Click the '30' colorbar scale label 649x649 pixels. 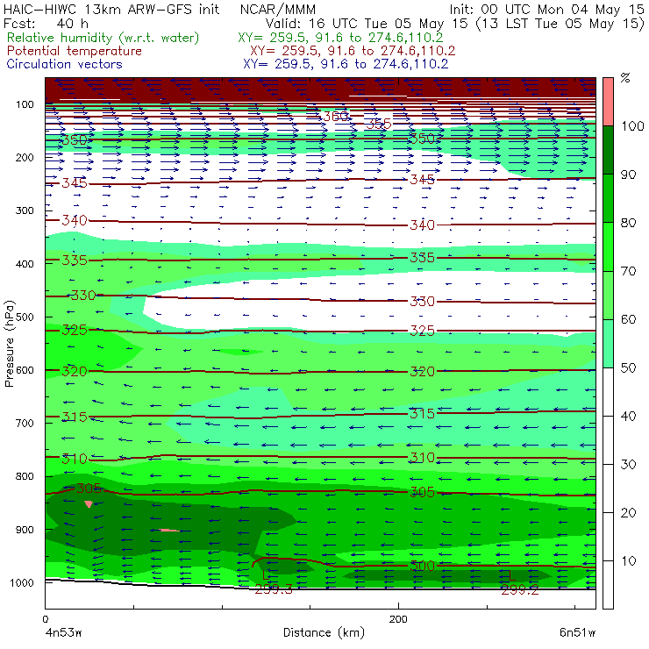[x=628, y=465]
